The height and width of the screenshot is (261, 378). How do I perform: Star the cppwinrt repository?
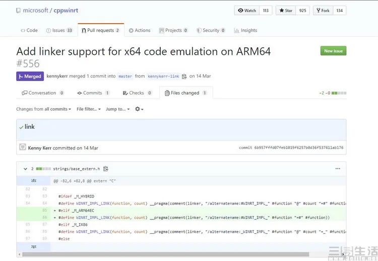(285, 11)
